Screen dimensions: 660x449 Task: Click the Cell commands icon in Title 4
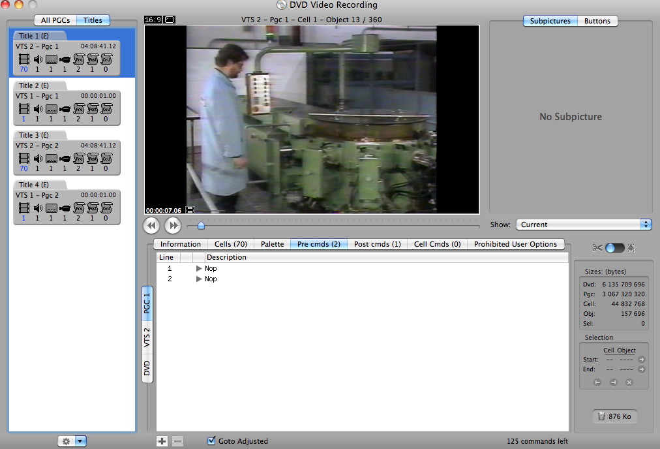106,208
